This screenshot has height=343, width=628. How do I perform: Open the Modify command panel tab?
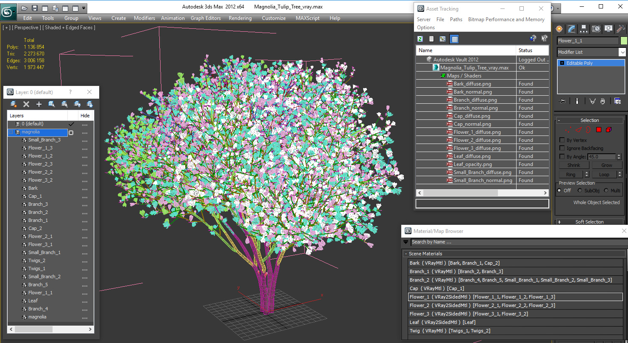[572, 29]
